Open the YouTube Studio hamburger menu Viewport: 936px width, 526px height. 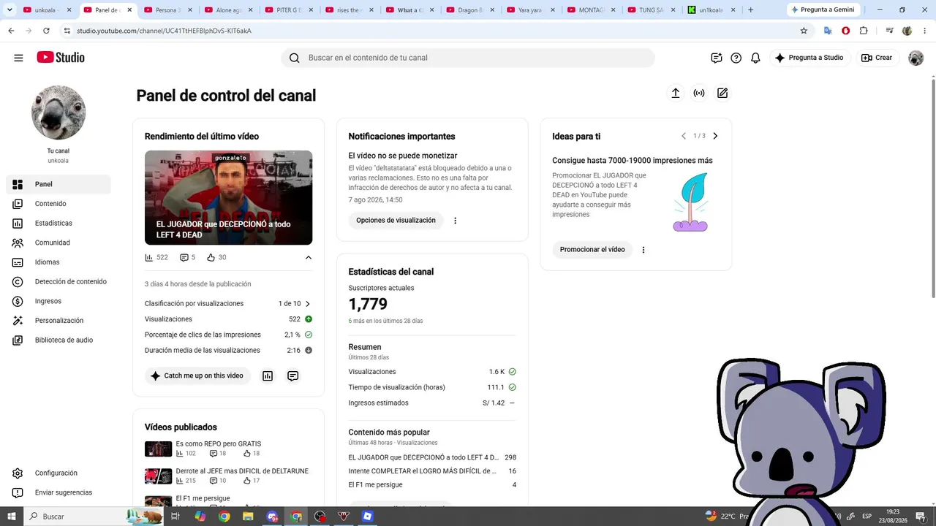[x=18, y=58]
